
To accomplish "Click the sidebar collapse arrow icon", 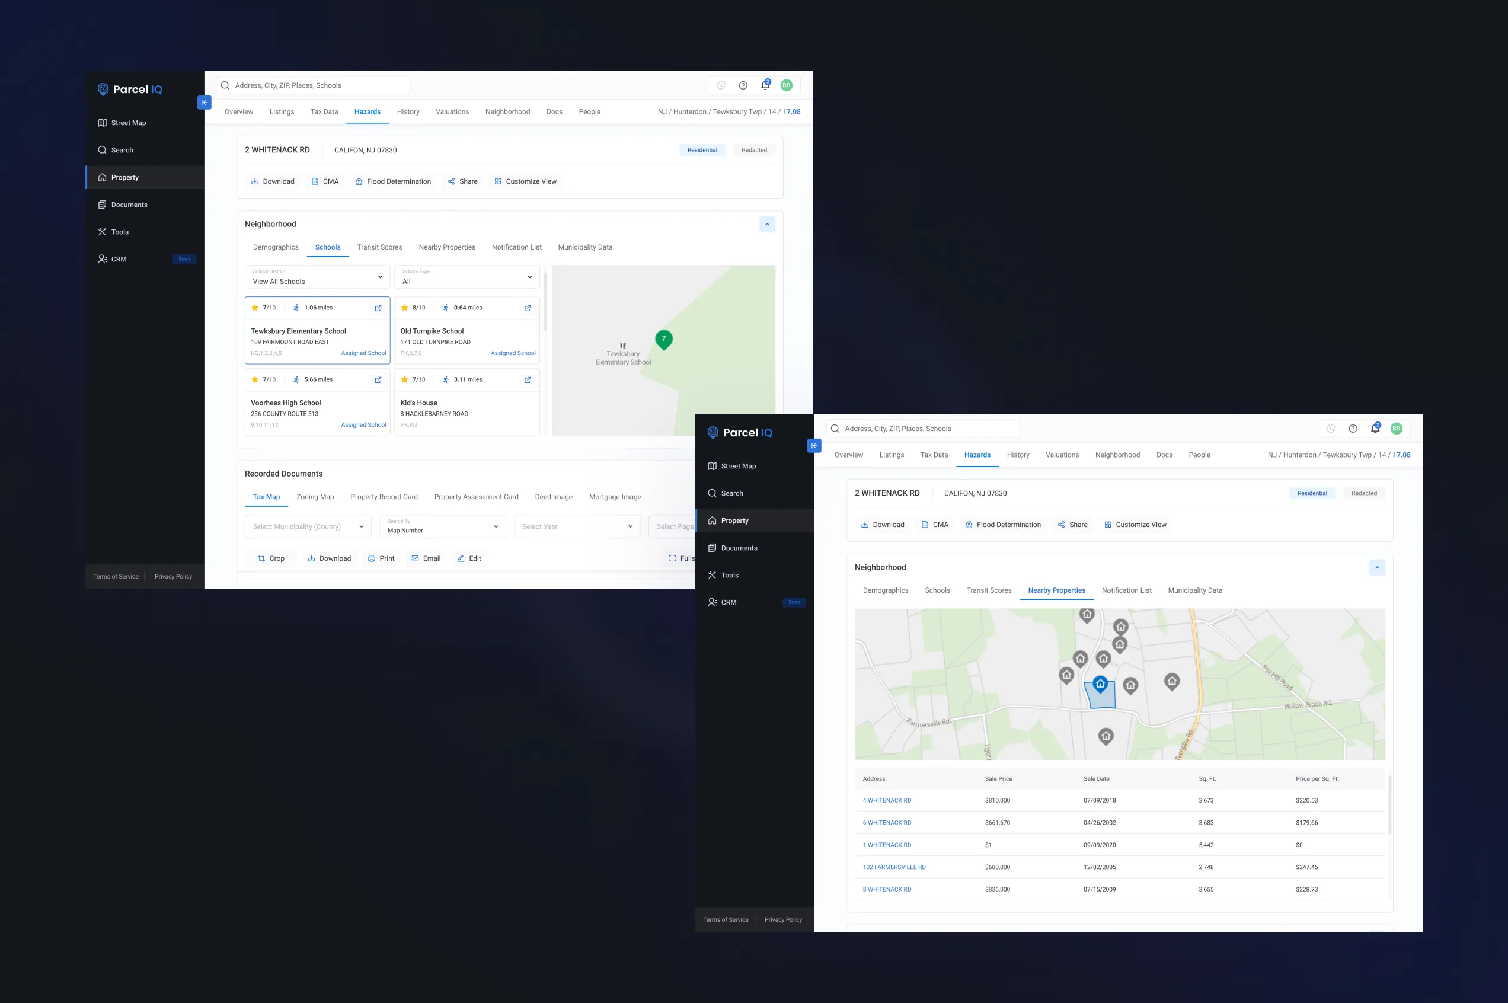I will tap(204, 103).
